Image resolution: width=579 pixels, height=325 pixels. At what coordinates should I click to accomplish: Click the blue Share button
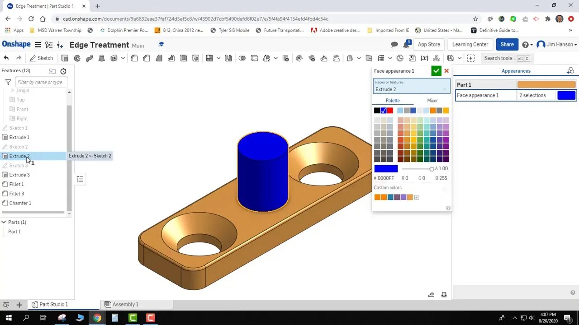(x=507, y=44)
